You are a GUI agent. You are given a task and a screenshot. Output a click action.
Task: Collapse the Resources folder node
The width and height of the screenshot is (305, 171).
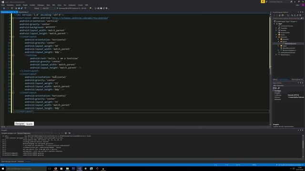[276, 37]
